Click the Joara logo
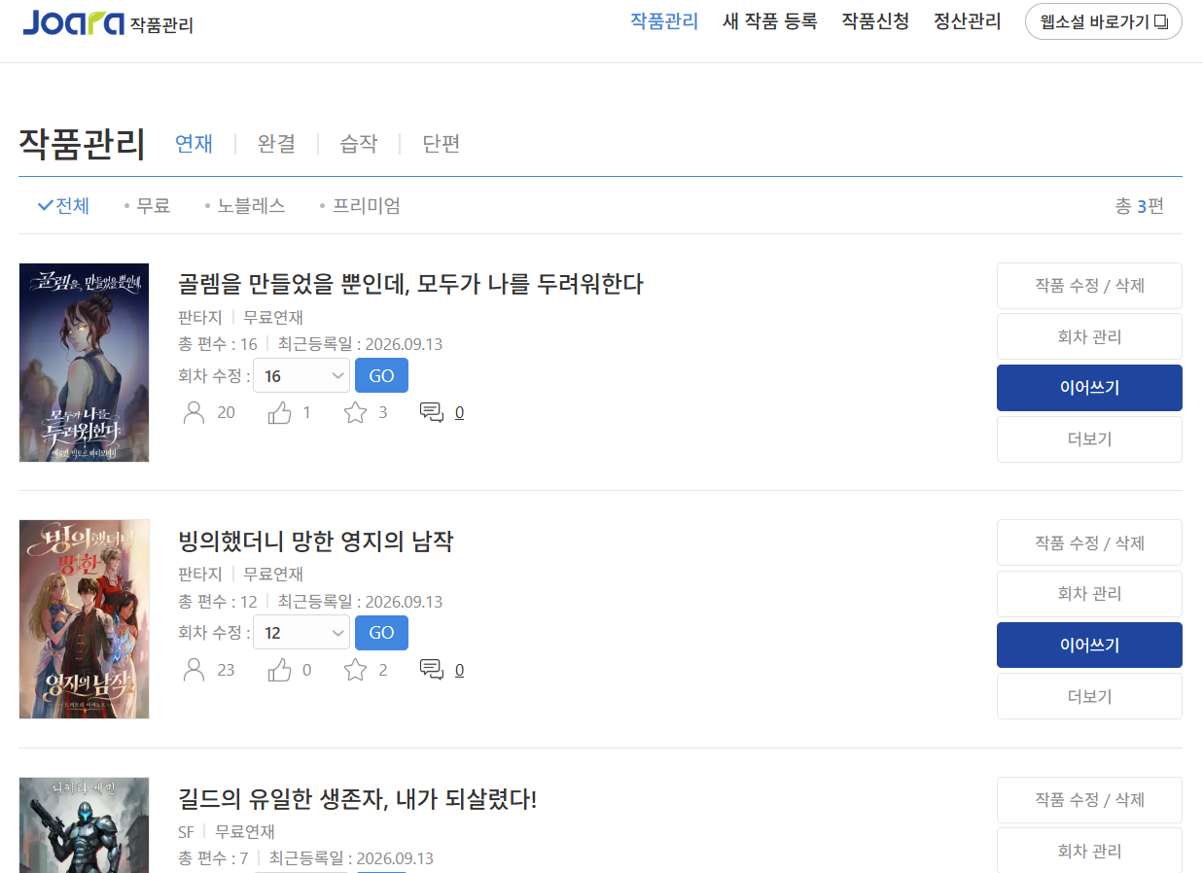The image size is (1203, 873). (x=74, y=21)
